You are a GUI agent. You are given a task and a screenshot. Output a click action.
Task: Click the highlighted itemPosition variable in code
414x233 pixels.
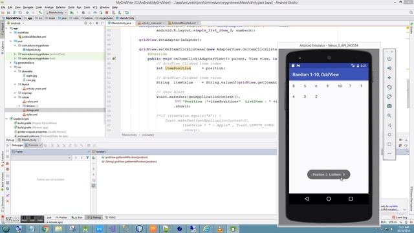tap(178, 68)
